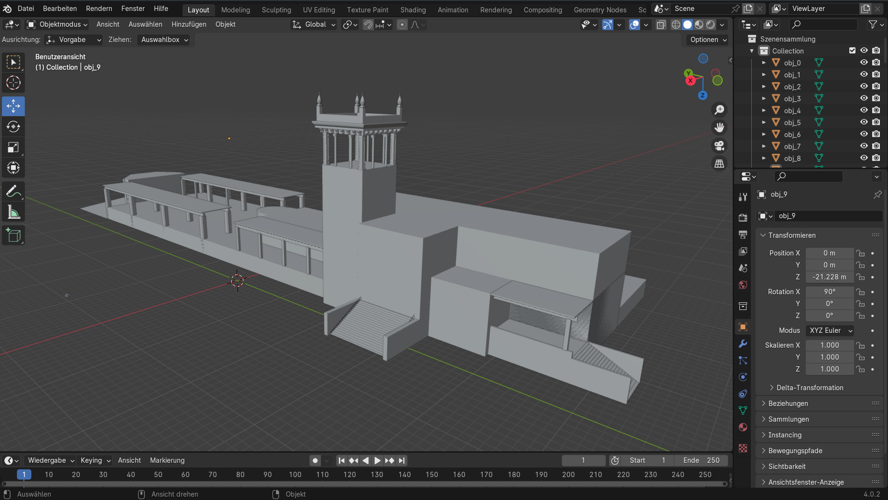Click the Optionen button
Viewport: 888px width, 500px height.
click(x=707, y=40)
